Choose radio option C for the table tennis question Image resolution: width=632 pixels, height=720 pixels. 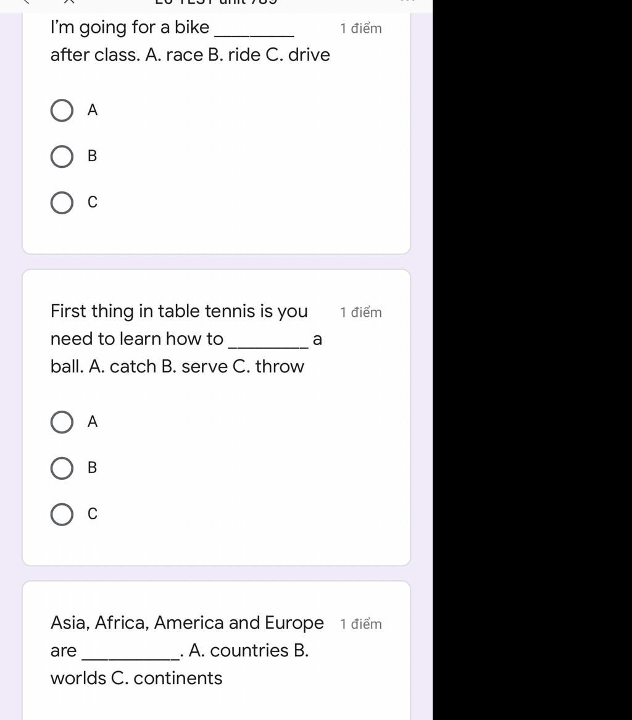(62, 514)
